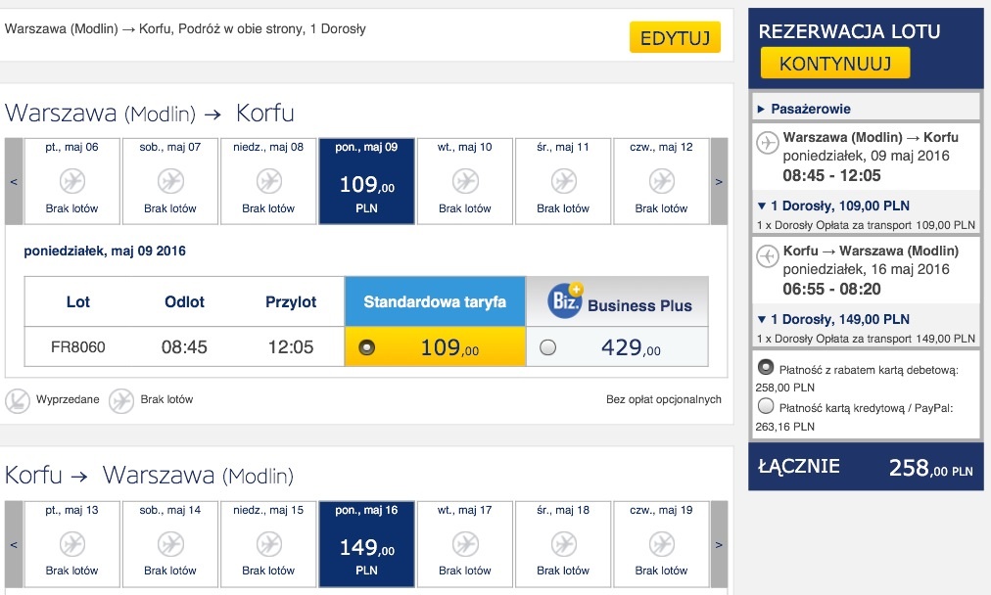Select the Standardowa taryfa 109,00 radio button
Image resolution: width=991 pixels, height=595 pixels.
[366, 347]
